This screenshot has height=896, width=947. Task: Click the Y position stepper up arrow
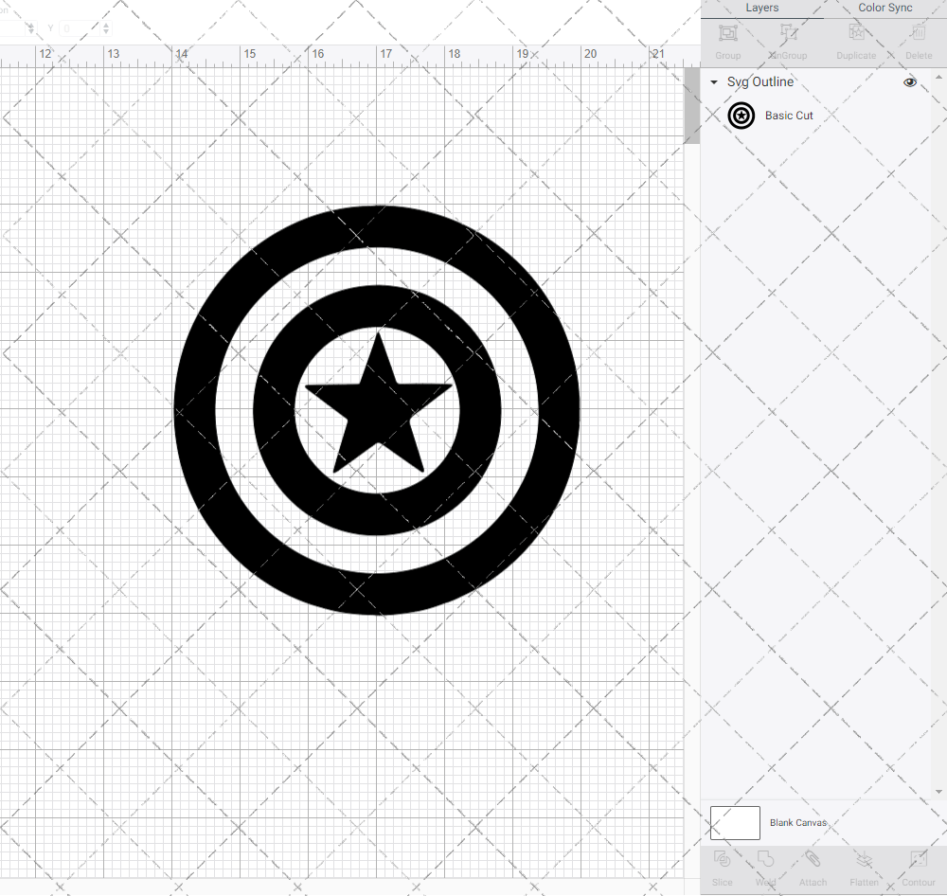[x=105, y=25]
